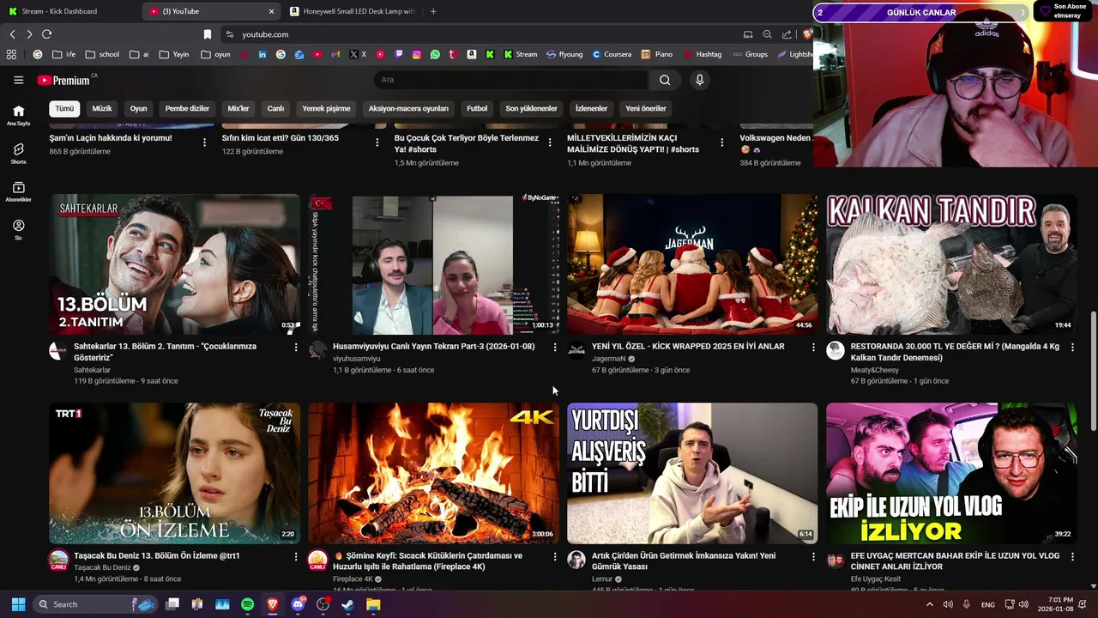Open the Fireplace 4K video thumbnail
Image resolution: width=1098 pixels, height=618 pixels.
[433, 473]
